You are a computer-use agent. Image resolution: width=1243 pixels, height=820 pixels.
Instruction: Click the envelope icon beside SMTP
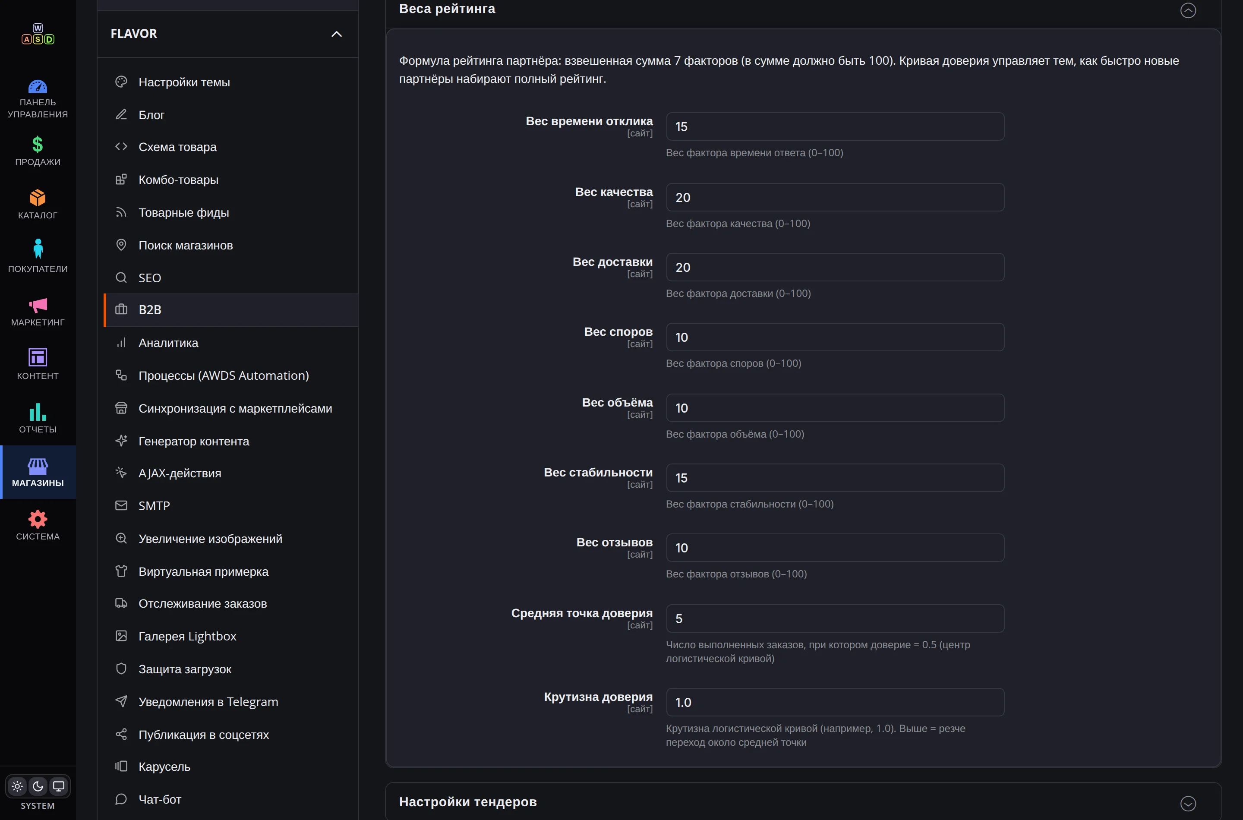pos(121,506)
